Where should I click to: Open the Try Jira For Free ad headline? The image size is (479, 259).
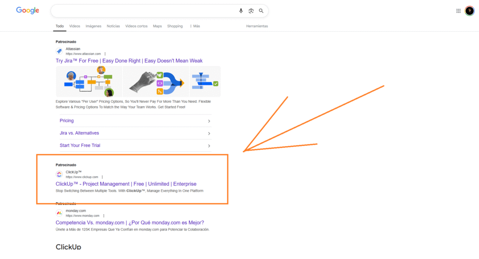[129, 61]
